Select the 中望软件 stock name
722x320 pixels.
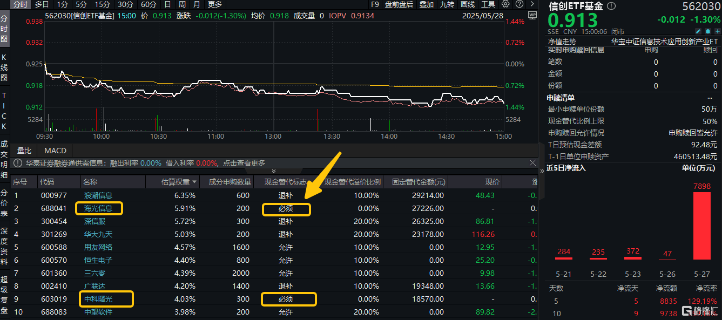pos(98,312)
